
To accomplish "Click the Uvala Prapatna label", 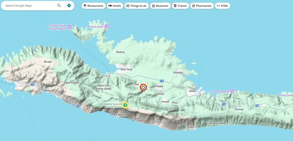I will (220, 91).
